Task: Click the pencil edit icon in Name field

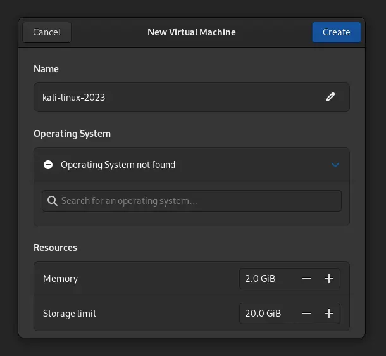Action: [x=330, y=97]
